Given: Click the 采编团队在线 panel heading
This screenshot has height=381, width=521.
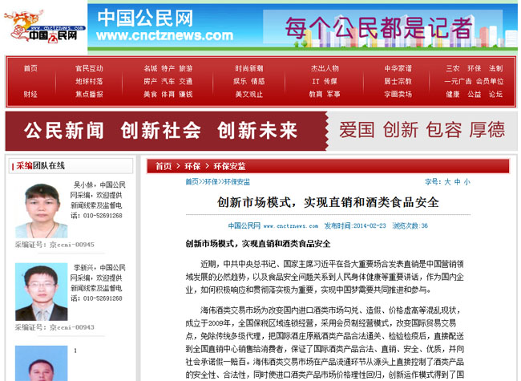Looking at the screenshot, I should pos(40,166).
